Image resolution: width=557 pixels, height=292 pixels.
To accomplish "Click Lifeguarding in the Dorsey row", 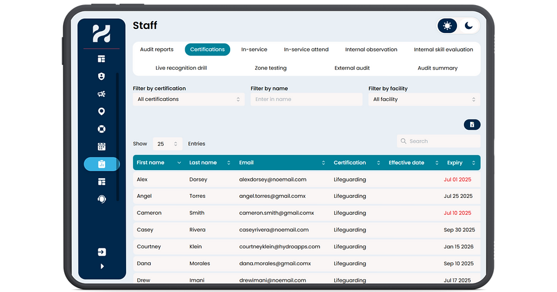I will [x=350, y=179].
